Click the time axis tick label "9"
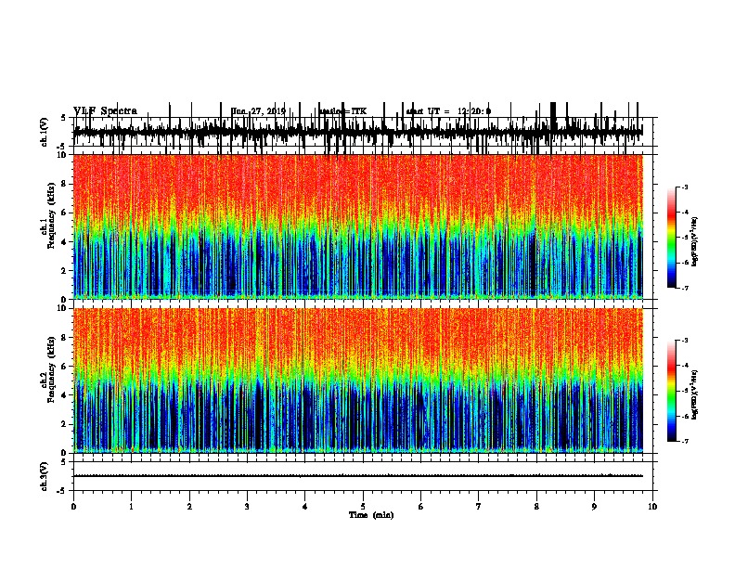This screenshot has height=568, width=735. click(x=594, y=507)
